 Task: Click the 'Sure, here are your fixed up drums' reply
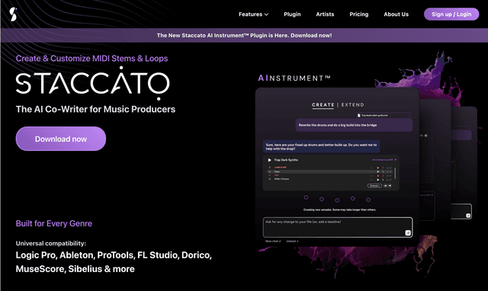click(322, 147)
